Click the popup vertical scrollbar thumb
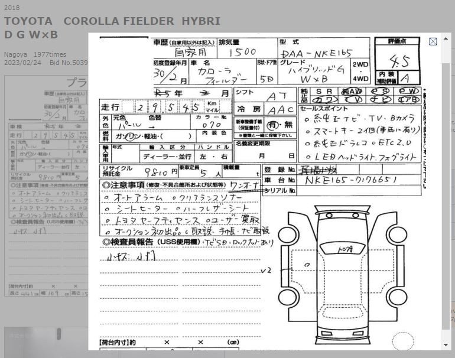This screenshot has height=358, width=455. [x=446, y=196]
